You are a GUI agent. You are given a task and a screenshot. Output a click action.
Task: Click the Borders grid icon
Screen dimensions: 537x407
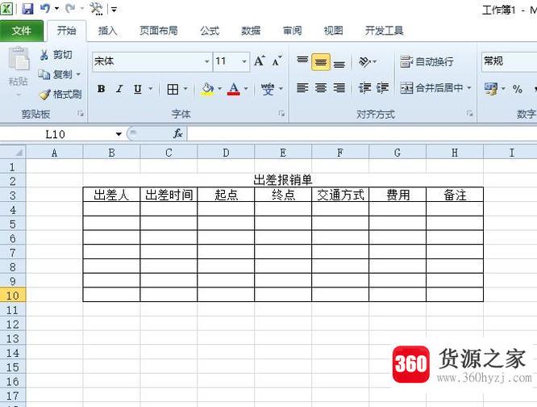tap(173, 89)
